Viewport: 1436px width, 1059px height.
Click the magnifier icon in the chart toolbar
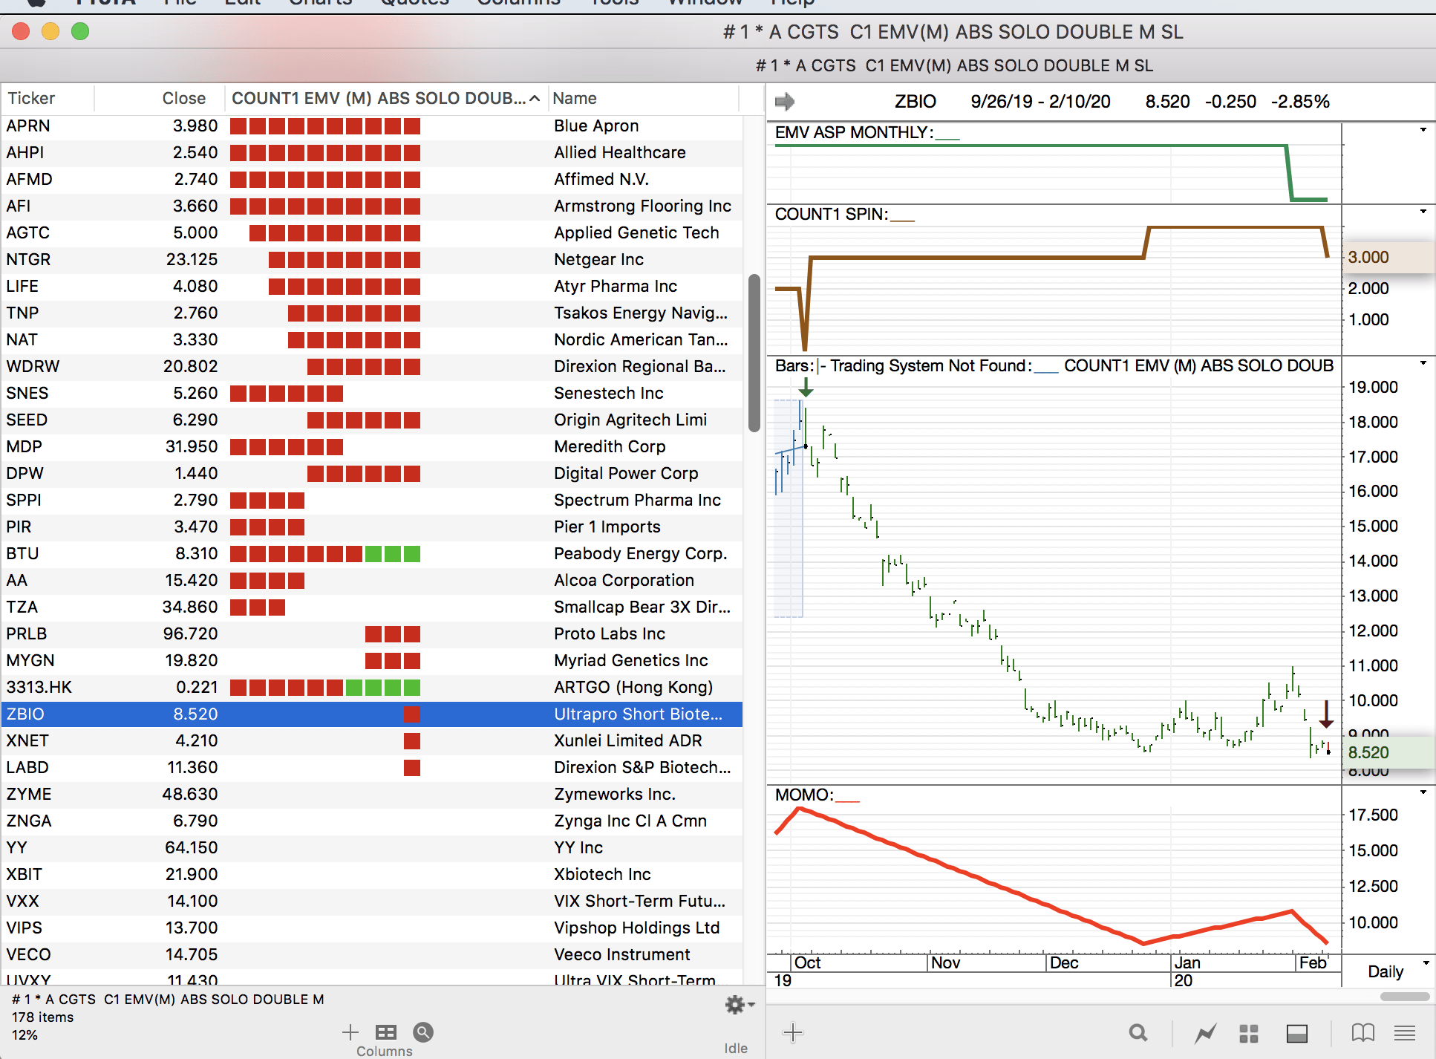pos(1138,1033)
